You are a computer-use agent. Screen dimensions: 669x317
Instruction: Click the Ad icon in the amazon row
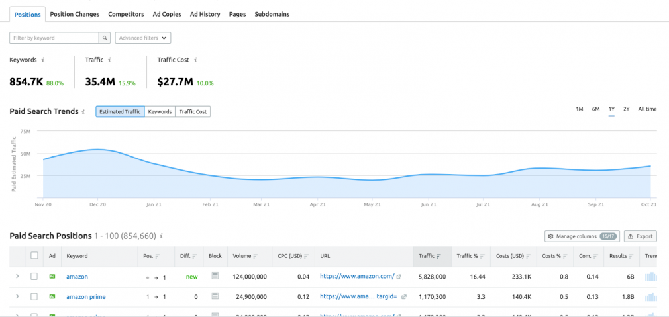(52, 277)
